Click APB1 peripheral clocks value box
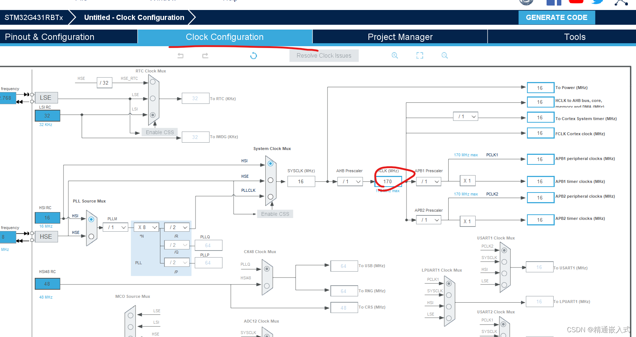This screenshot has height=337, width=636. click(541, 159)
